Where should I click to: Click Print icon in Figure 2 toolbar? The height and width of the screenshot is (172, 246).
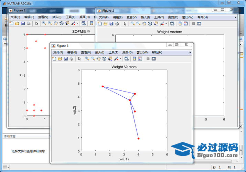[117, 24]
